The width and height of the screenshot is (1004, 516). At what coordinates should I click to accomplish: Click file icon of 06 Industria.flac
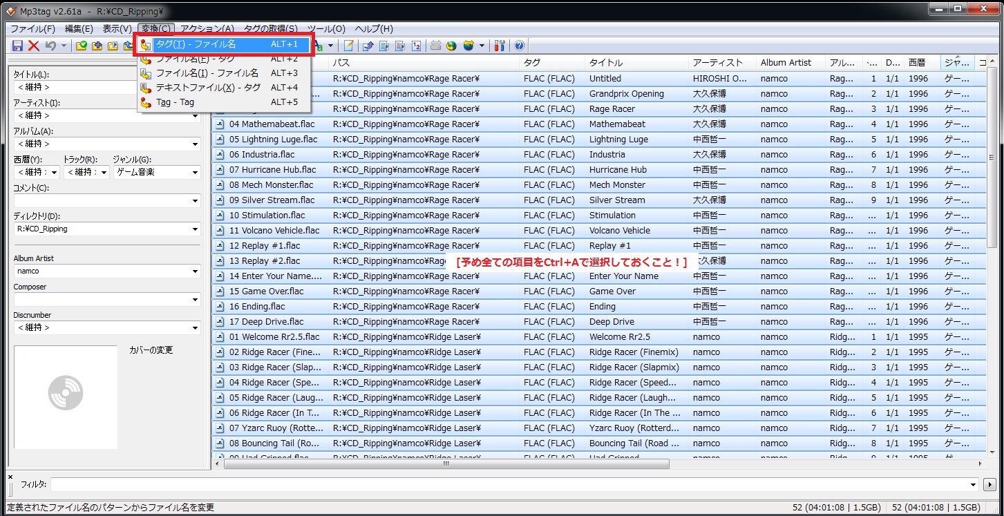click(x=220, y=155)
